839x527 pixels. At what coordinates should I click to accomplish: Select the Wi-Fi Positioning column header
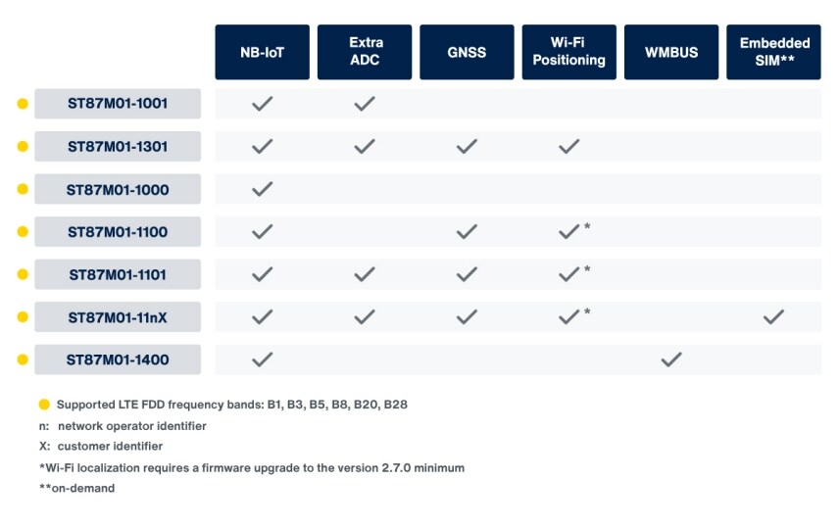(568, 52)
